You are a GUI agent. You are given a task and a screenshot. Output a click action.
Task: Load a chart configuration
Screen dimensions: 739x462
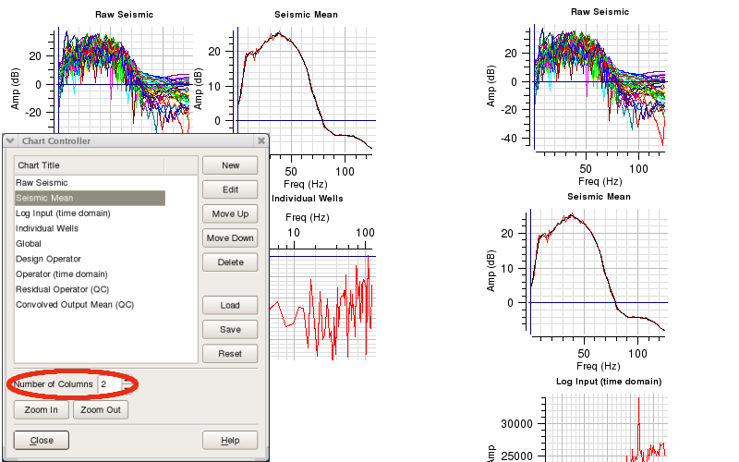(x=230, y=305)
